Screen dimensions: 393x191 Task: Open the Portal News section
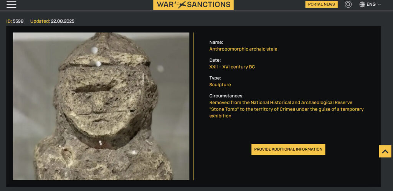[x=321, y=4]
